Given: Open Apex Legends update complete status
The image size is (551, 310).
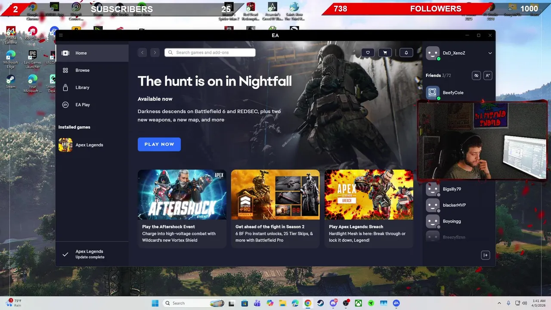Looking at the screenshot, I should 92,254.
